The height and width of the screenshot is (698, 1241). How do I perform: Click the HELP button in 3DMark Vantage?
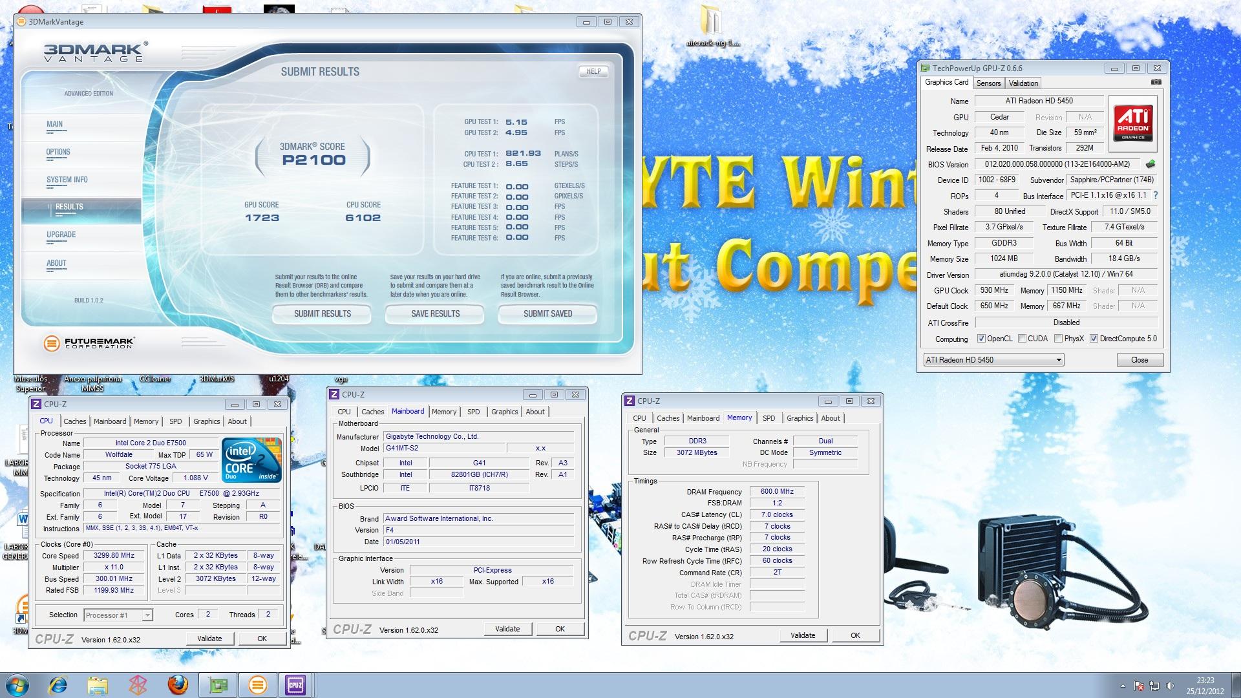593,72
